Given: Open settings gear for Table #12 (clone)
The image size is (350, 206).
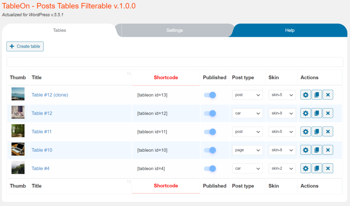Looking at the screenshot, I should point(305,95).
